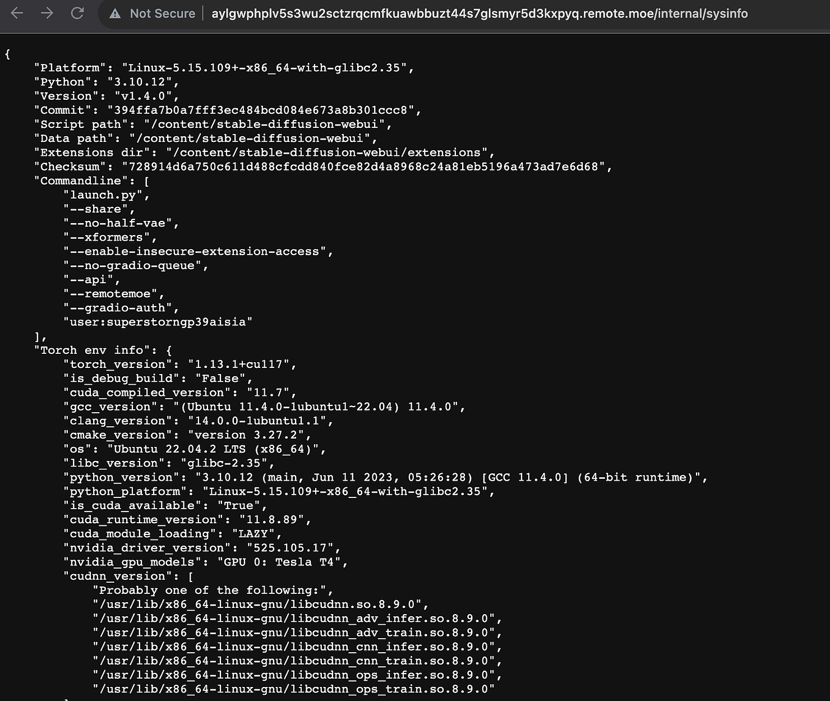Click the Checksum value string
Image resolution: width=830 pixels, height=701 pixels.
tap(363, 167)
